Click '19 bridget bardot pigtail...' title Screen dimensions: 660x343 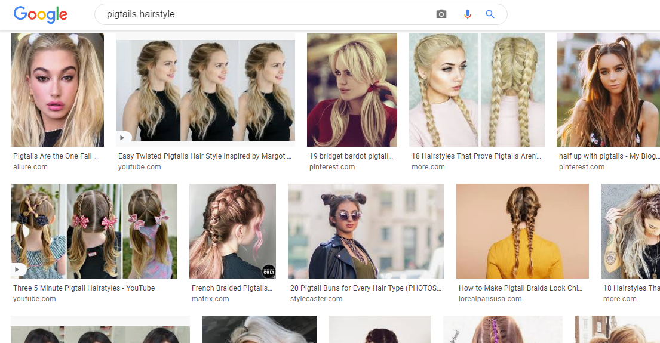click(x=351, y=156)
